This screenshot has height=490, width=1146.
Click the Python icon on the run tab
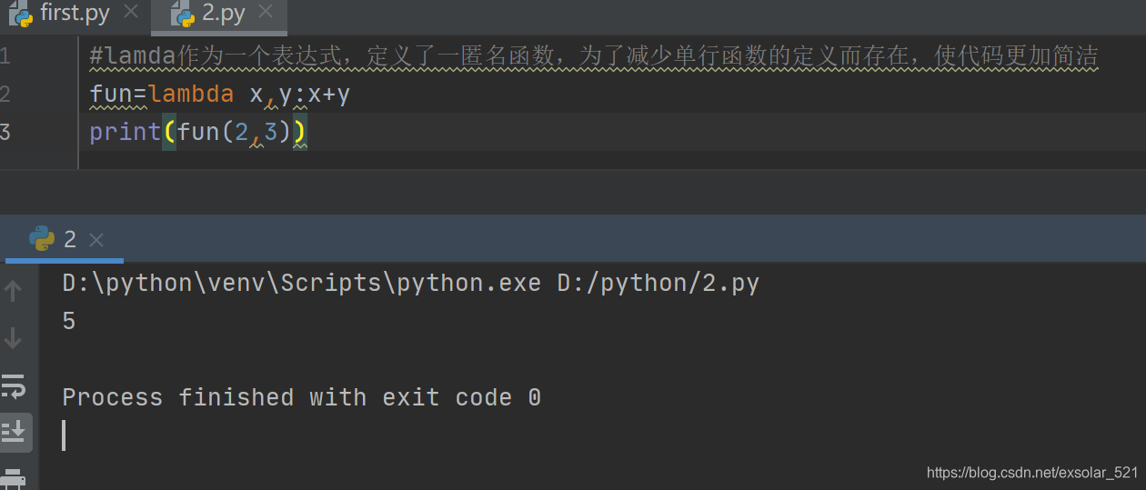tap(42, 238)
